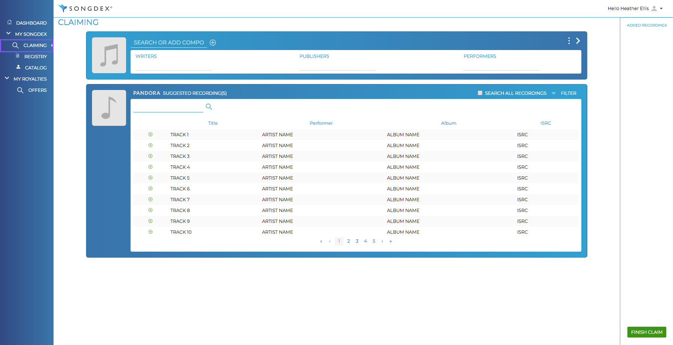
Task: Add TRACK 1 recording with plus icon
Action: 150,134
